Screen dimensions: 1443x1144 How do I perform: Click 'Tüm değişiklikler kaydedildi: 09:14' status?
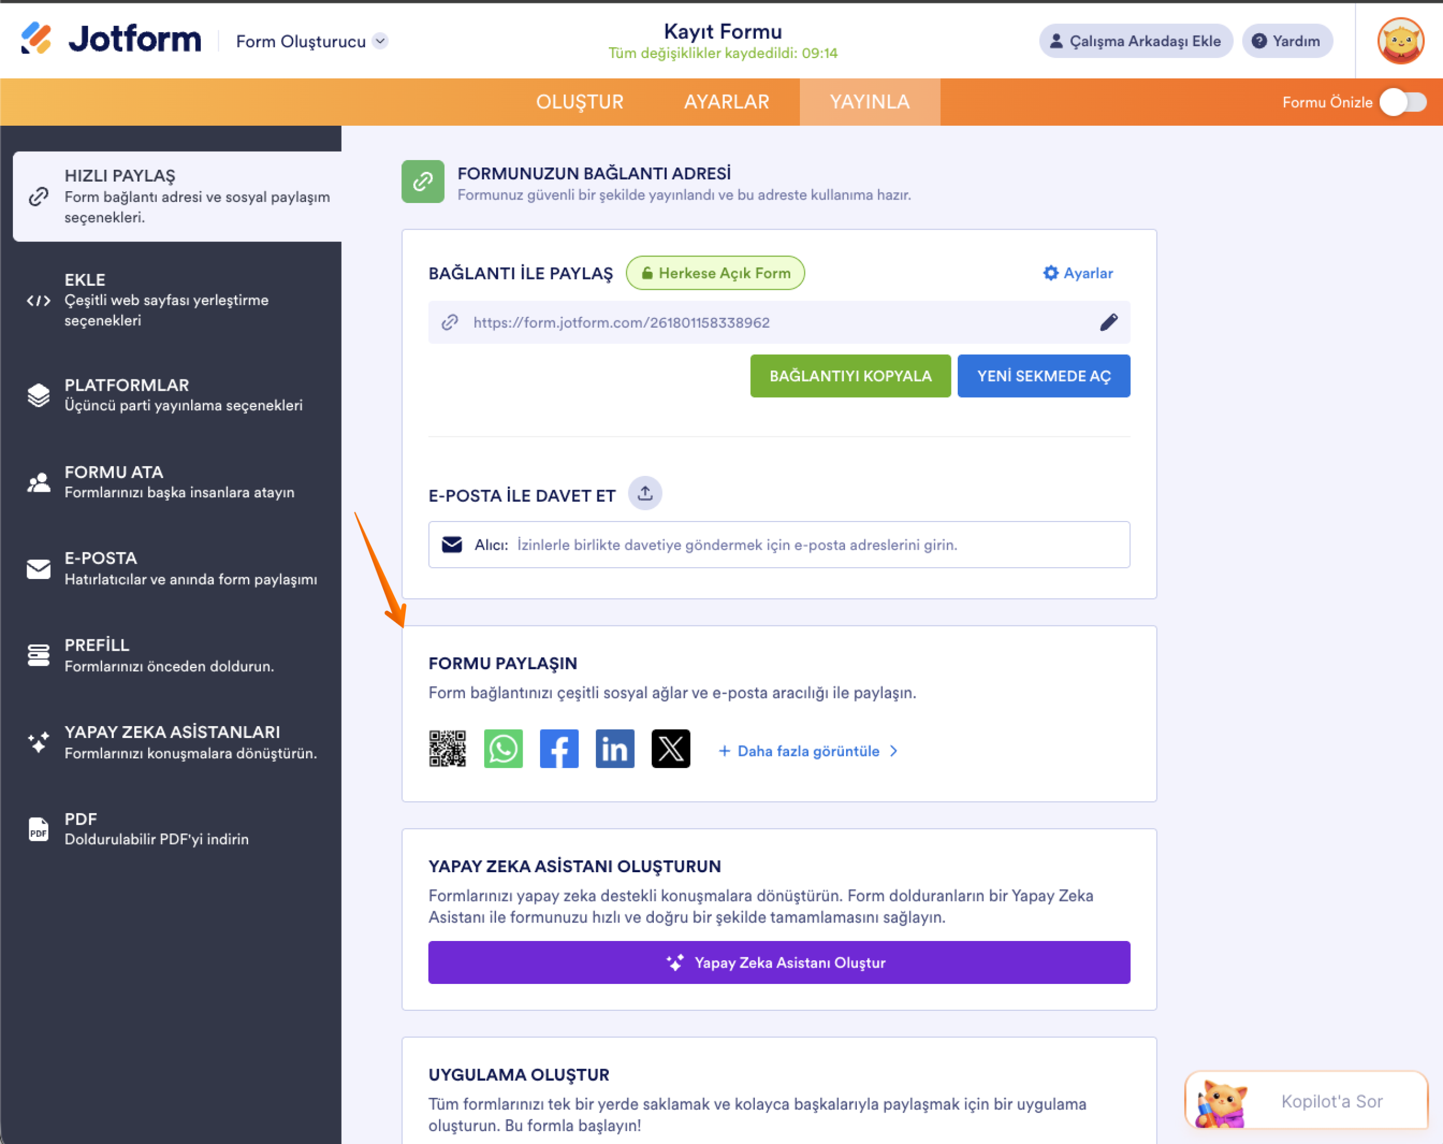click(x=723, y=53)
